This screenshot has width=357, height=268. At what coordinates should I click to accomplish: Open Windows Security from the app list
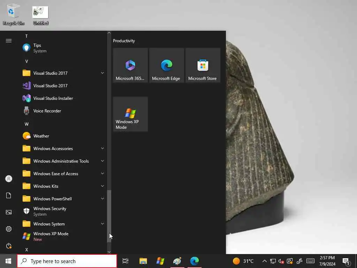(x=63, y=211)
